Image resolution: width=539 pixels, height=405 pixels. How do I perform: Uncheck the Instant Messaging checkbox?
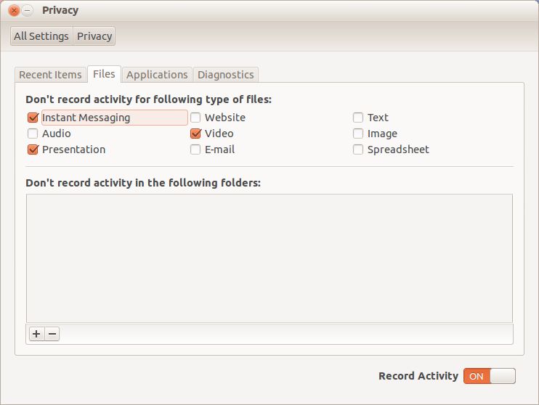[33, 118]
